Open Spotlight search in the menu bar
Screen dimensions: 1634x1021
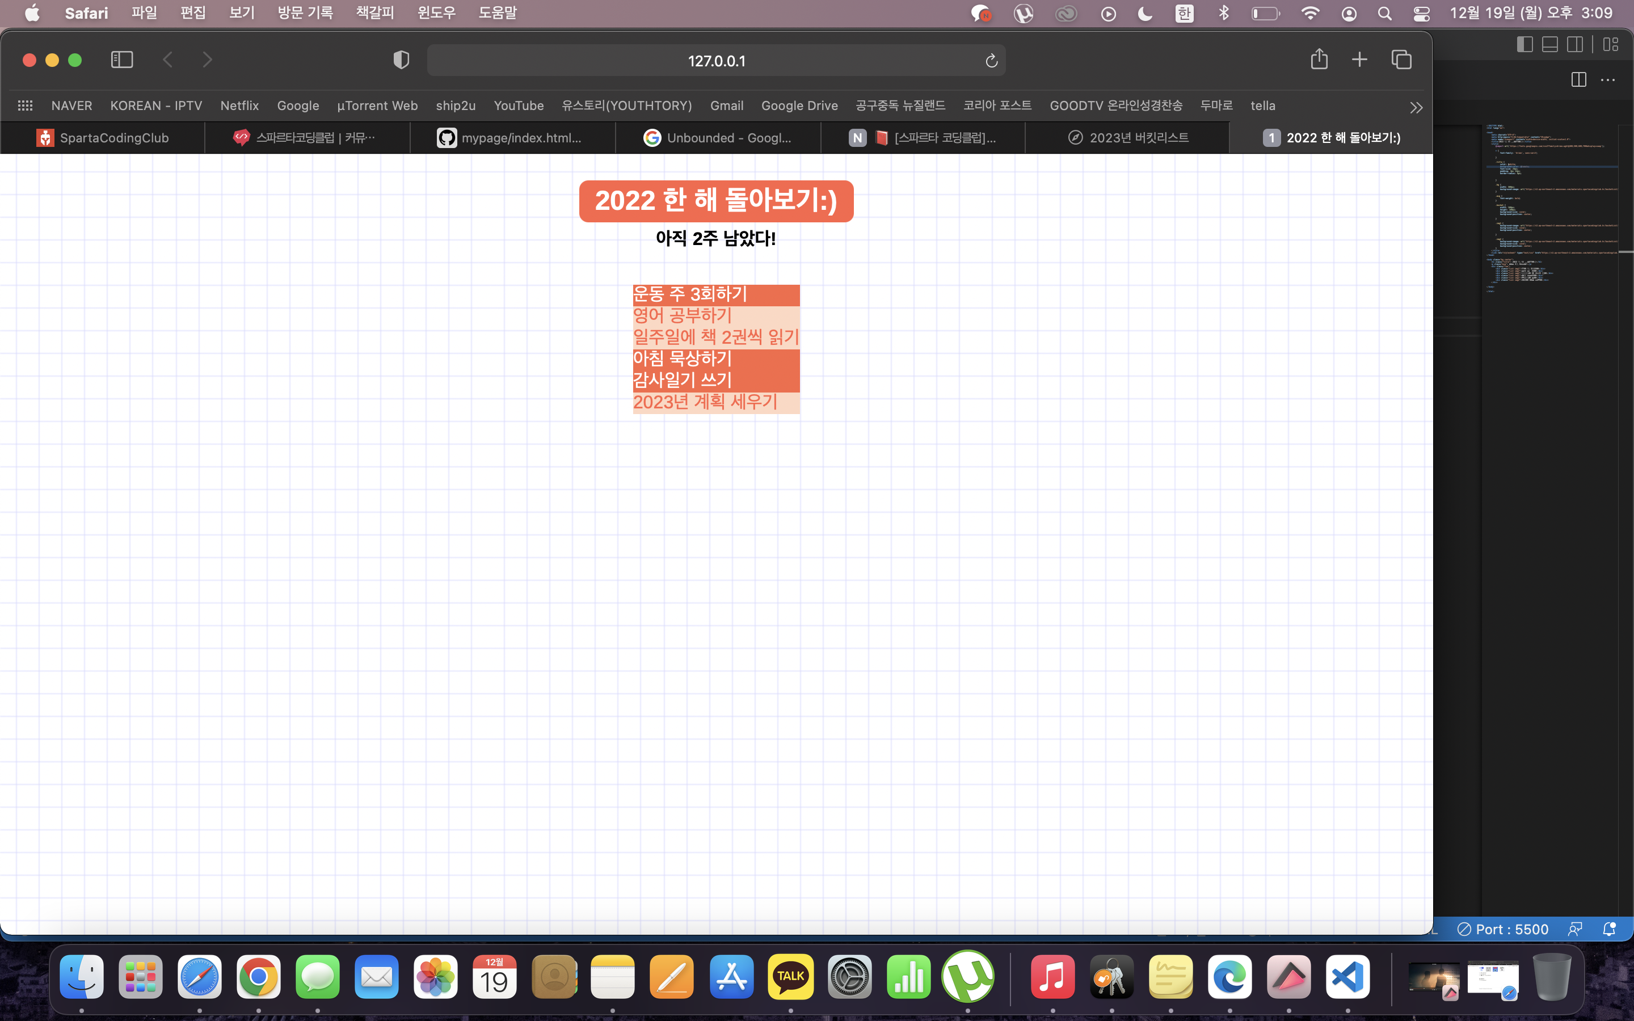(x=1384, y=14)
